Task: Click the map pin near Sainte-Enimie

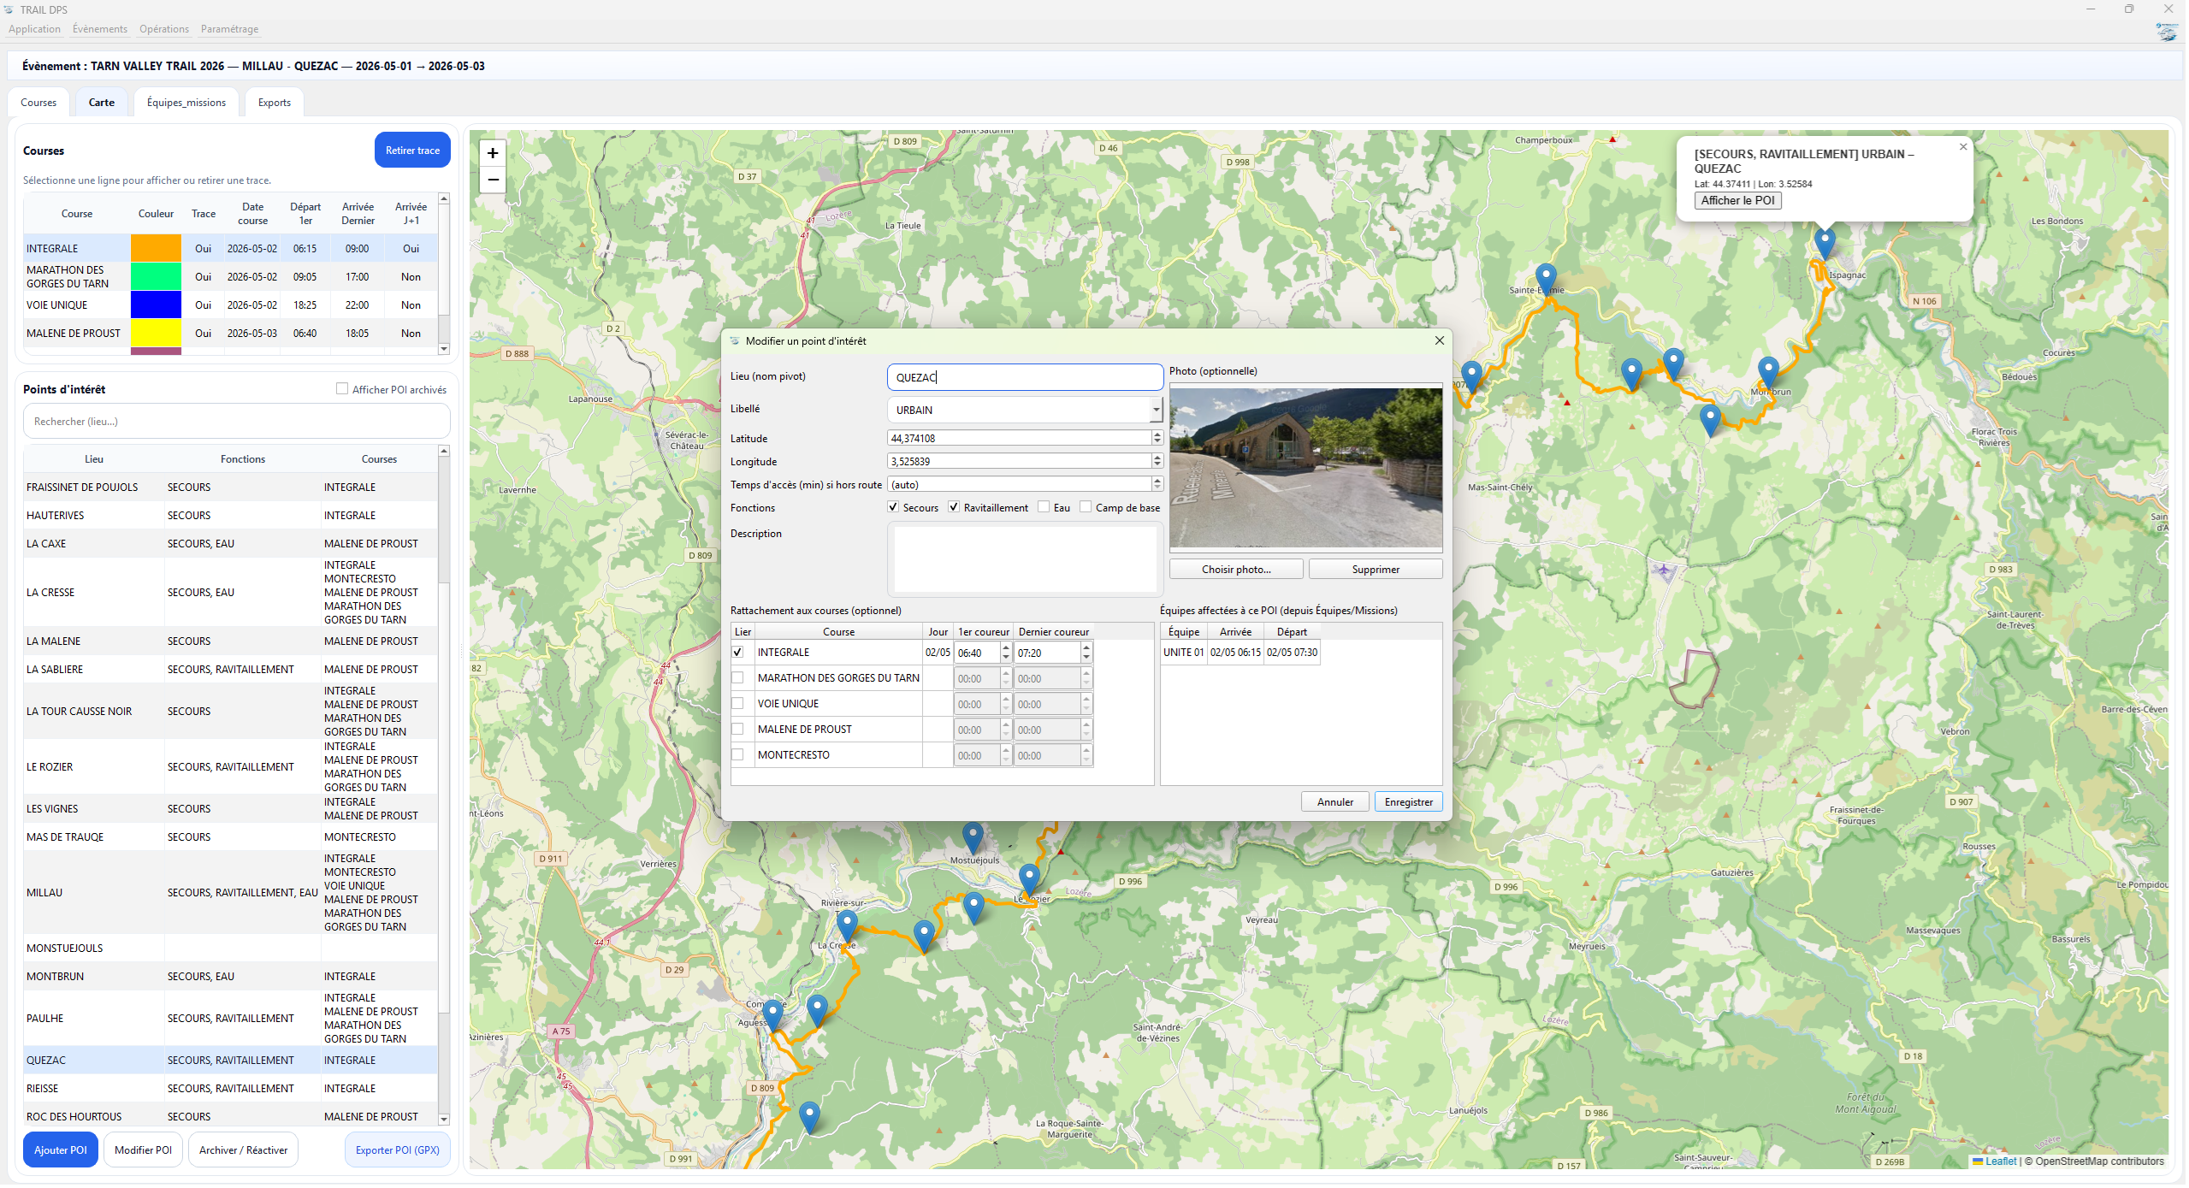Action: pos(1546,277)
